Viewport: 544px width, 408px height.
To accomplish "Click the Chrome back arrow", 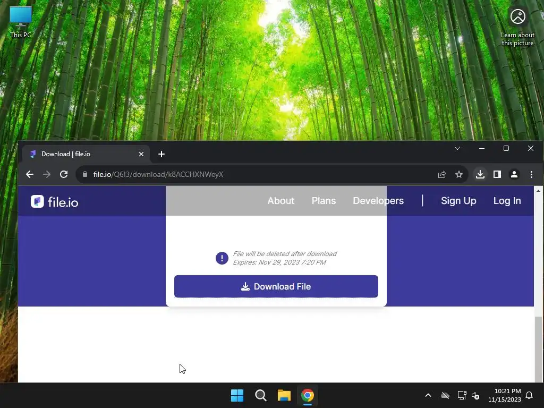I will (30, 174).
